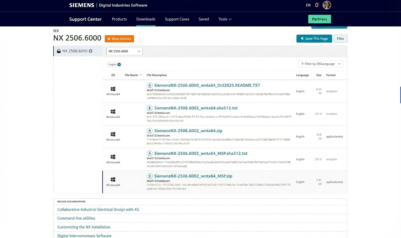Viewport: 401px width, 238px height.
Task: Click the info icon beside NX 2506.6000
Action: click(x=90, y=51)
